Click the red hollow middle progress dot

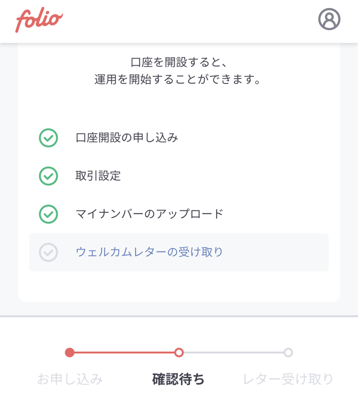coord(179,353)
